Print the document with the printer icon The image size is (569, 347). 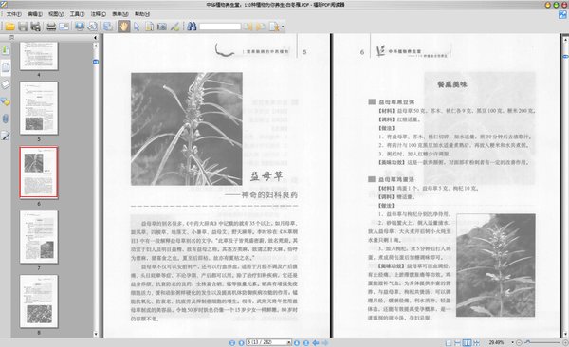click(x=51, y=27)
